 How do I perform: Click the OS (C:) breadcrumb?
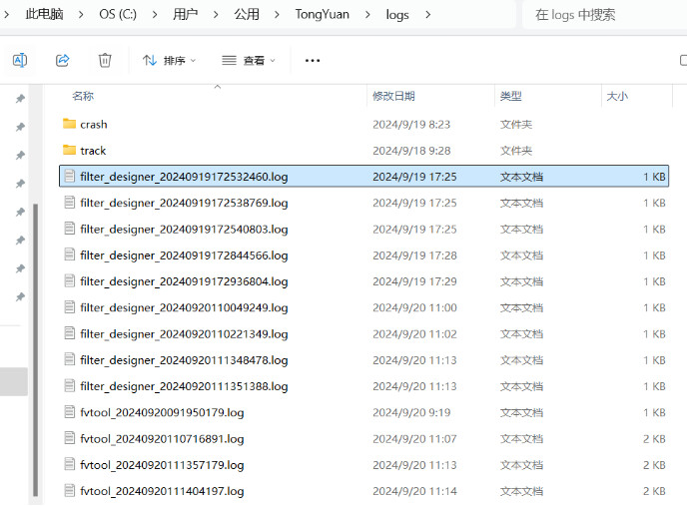[118, 14]
